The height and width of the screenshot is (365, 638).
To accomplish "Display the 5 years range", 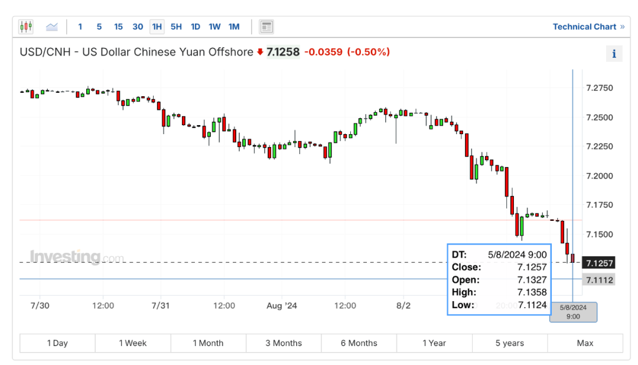I will point(510,343).
